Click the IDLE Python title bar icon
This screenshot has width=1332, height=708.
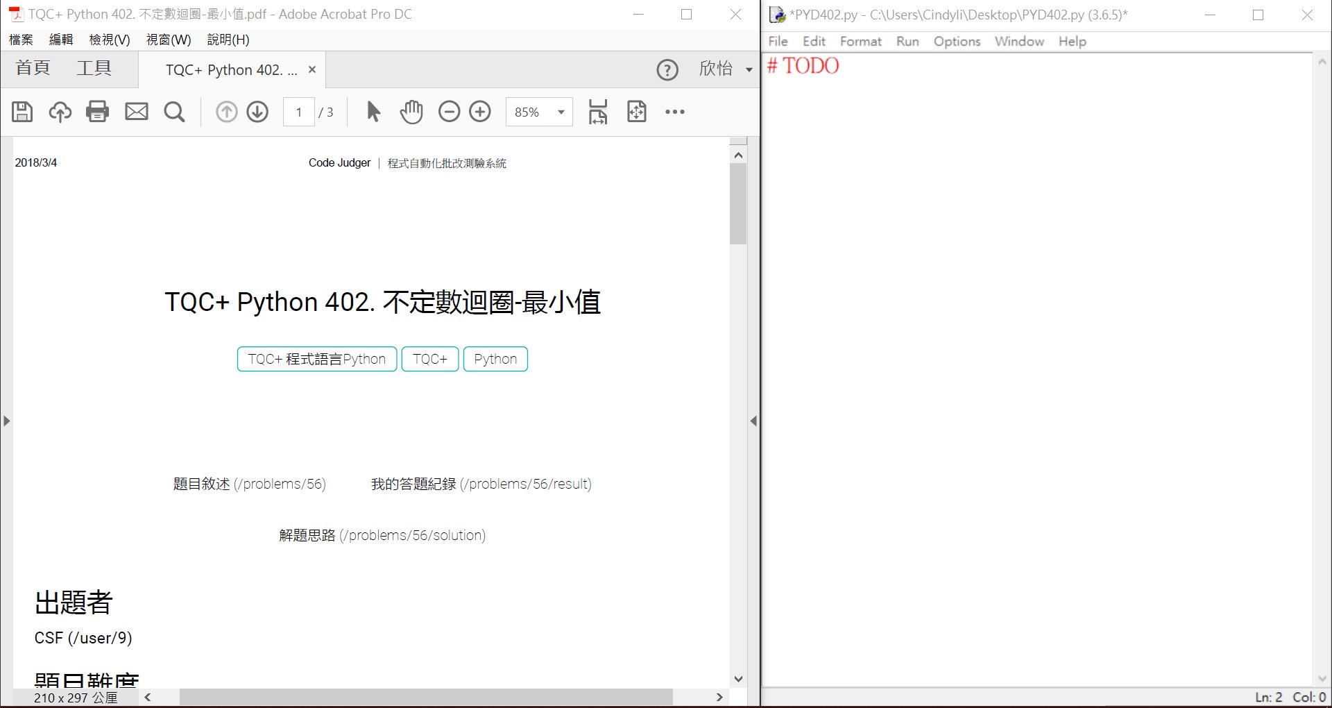coord(778,15)
